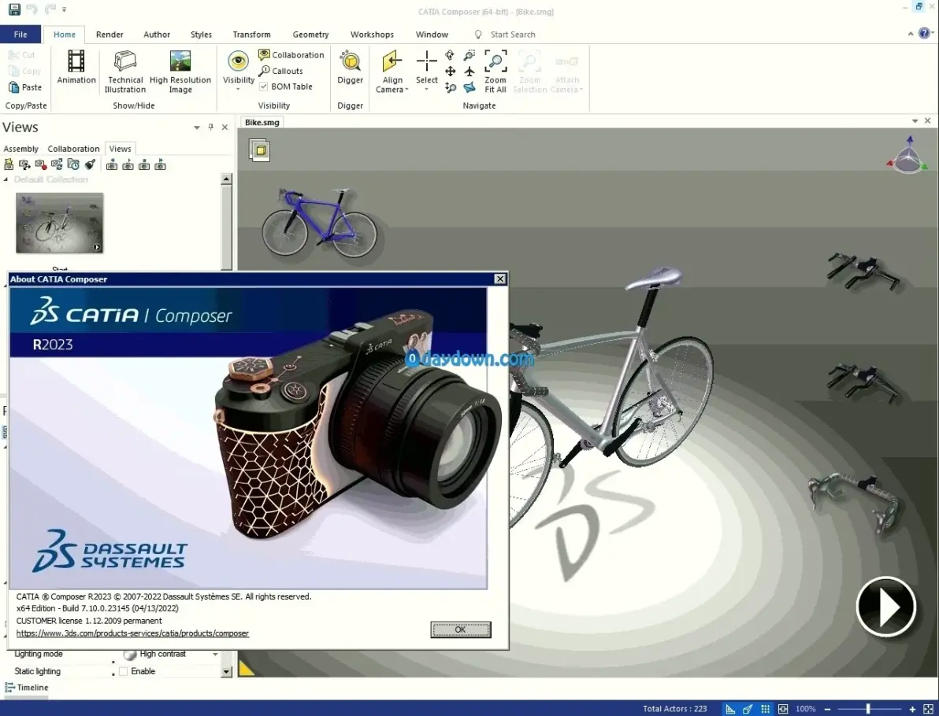Screen dimensions: 939x716
Task: Click the camera with refresh arrows icon
Action: coord(57,164)
